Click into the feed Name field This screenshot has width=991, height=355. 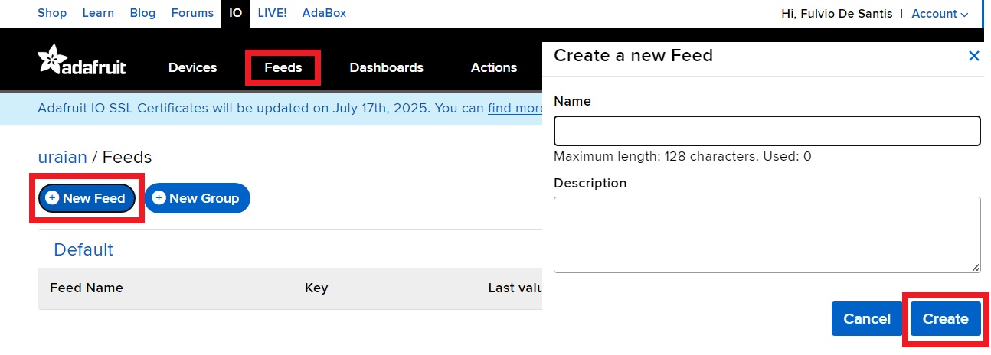click(767, 131)
